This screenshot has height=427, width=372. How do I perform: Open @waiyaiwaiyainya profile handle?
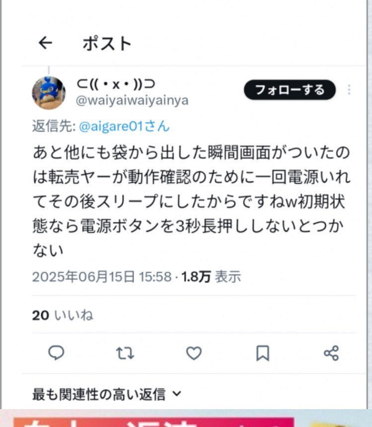click(x=132, y=100)
